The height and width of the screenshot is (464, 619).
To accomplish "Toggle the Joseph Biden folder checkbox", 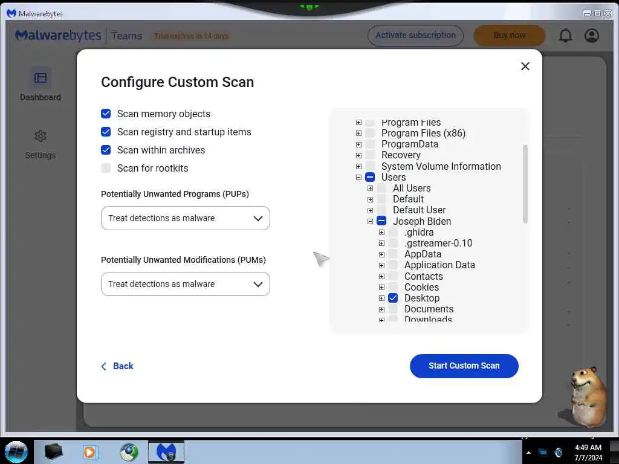I will click(381, 221).
